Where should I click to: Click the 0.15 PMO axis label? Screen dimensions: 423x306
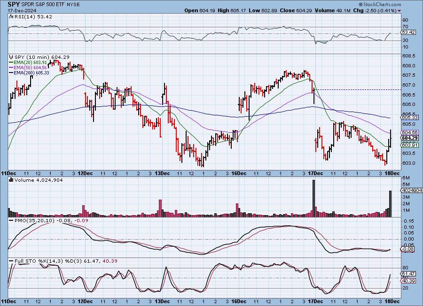point(409,221)
